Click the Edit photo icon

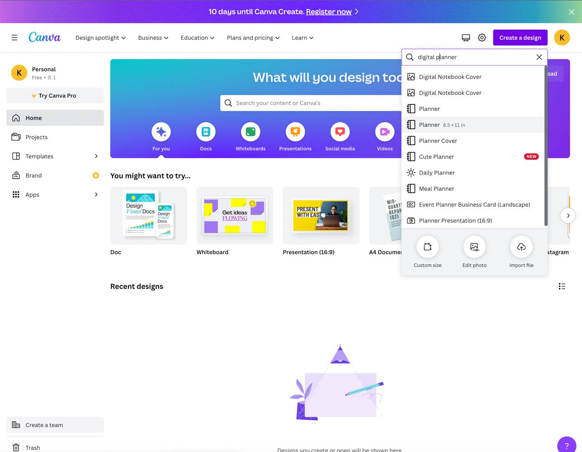[x=474, y=247]
